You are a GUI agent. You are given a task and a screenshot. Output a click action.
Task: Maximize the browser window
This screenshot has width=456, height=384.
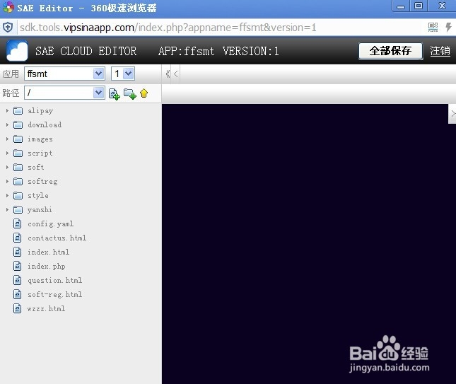click(x=419, y=6)
